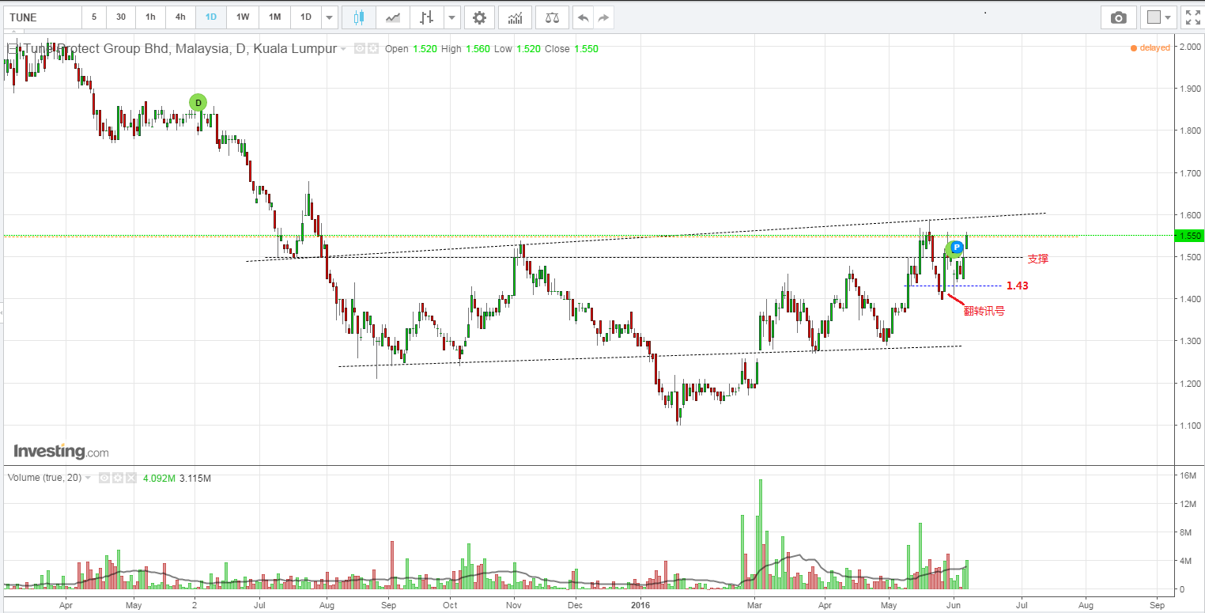This screenshot has height=613, width=1205.
Task: Click the Apr label at left of time axis
Action: [66, 604]
